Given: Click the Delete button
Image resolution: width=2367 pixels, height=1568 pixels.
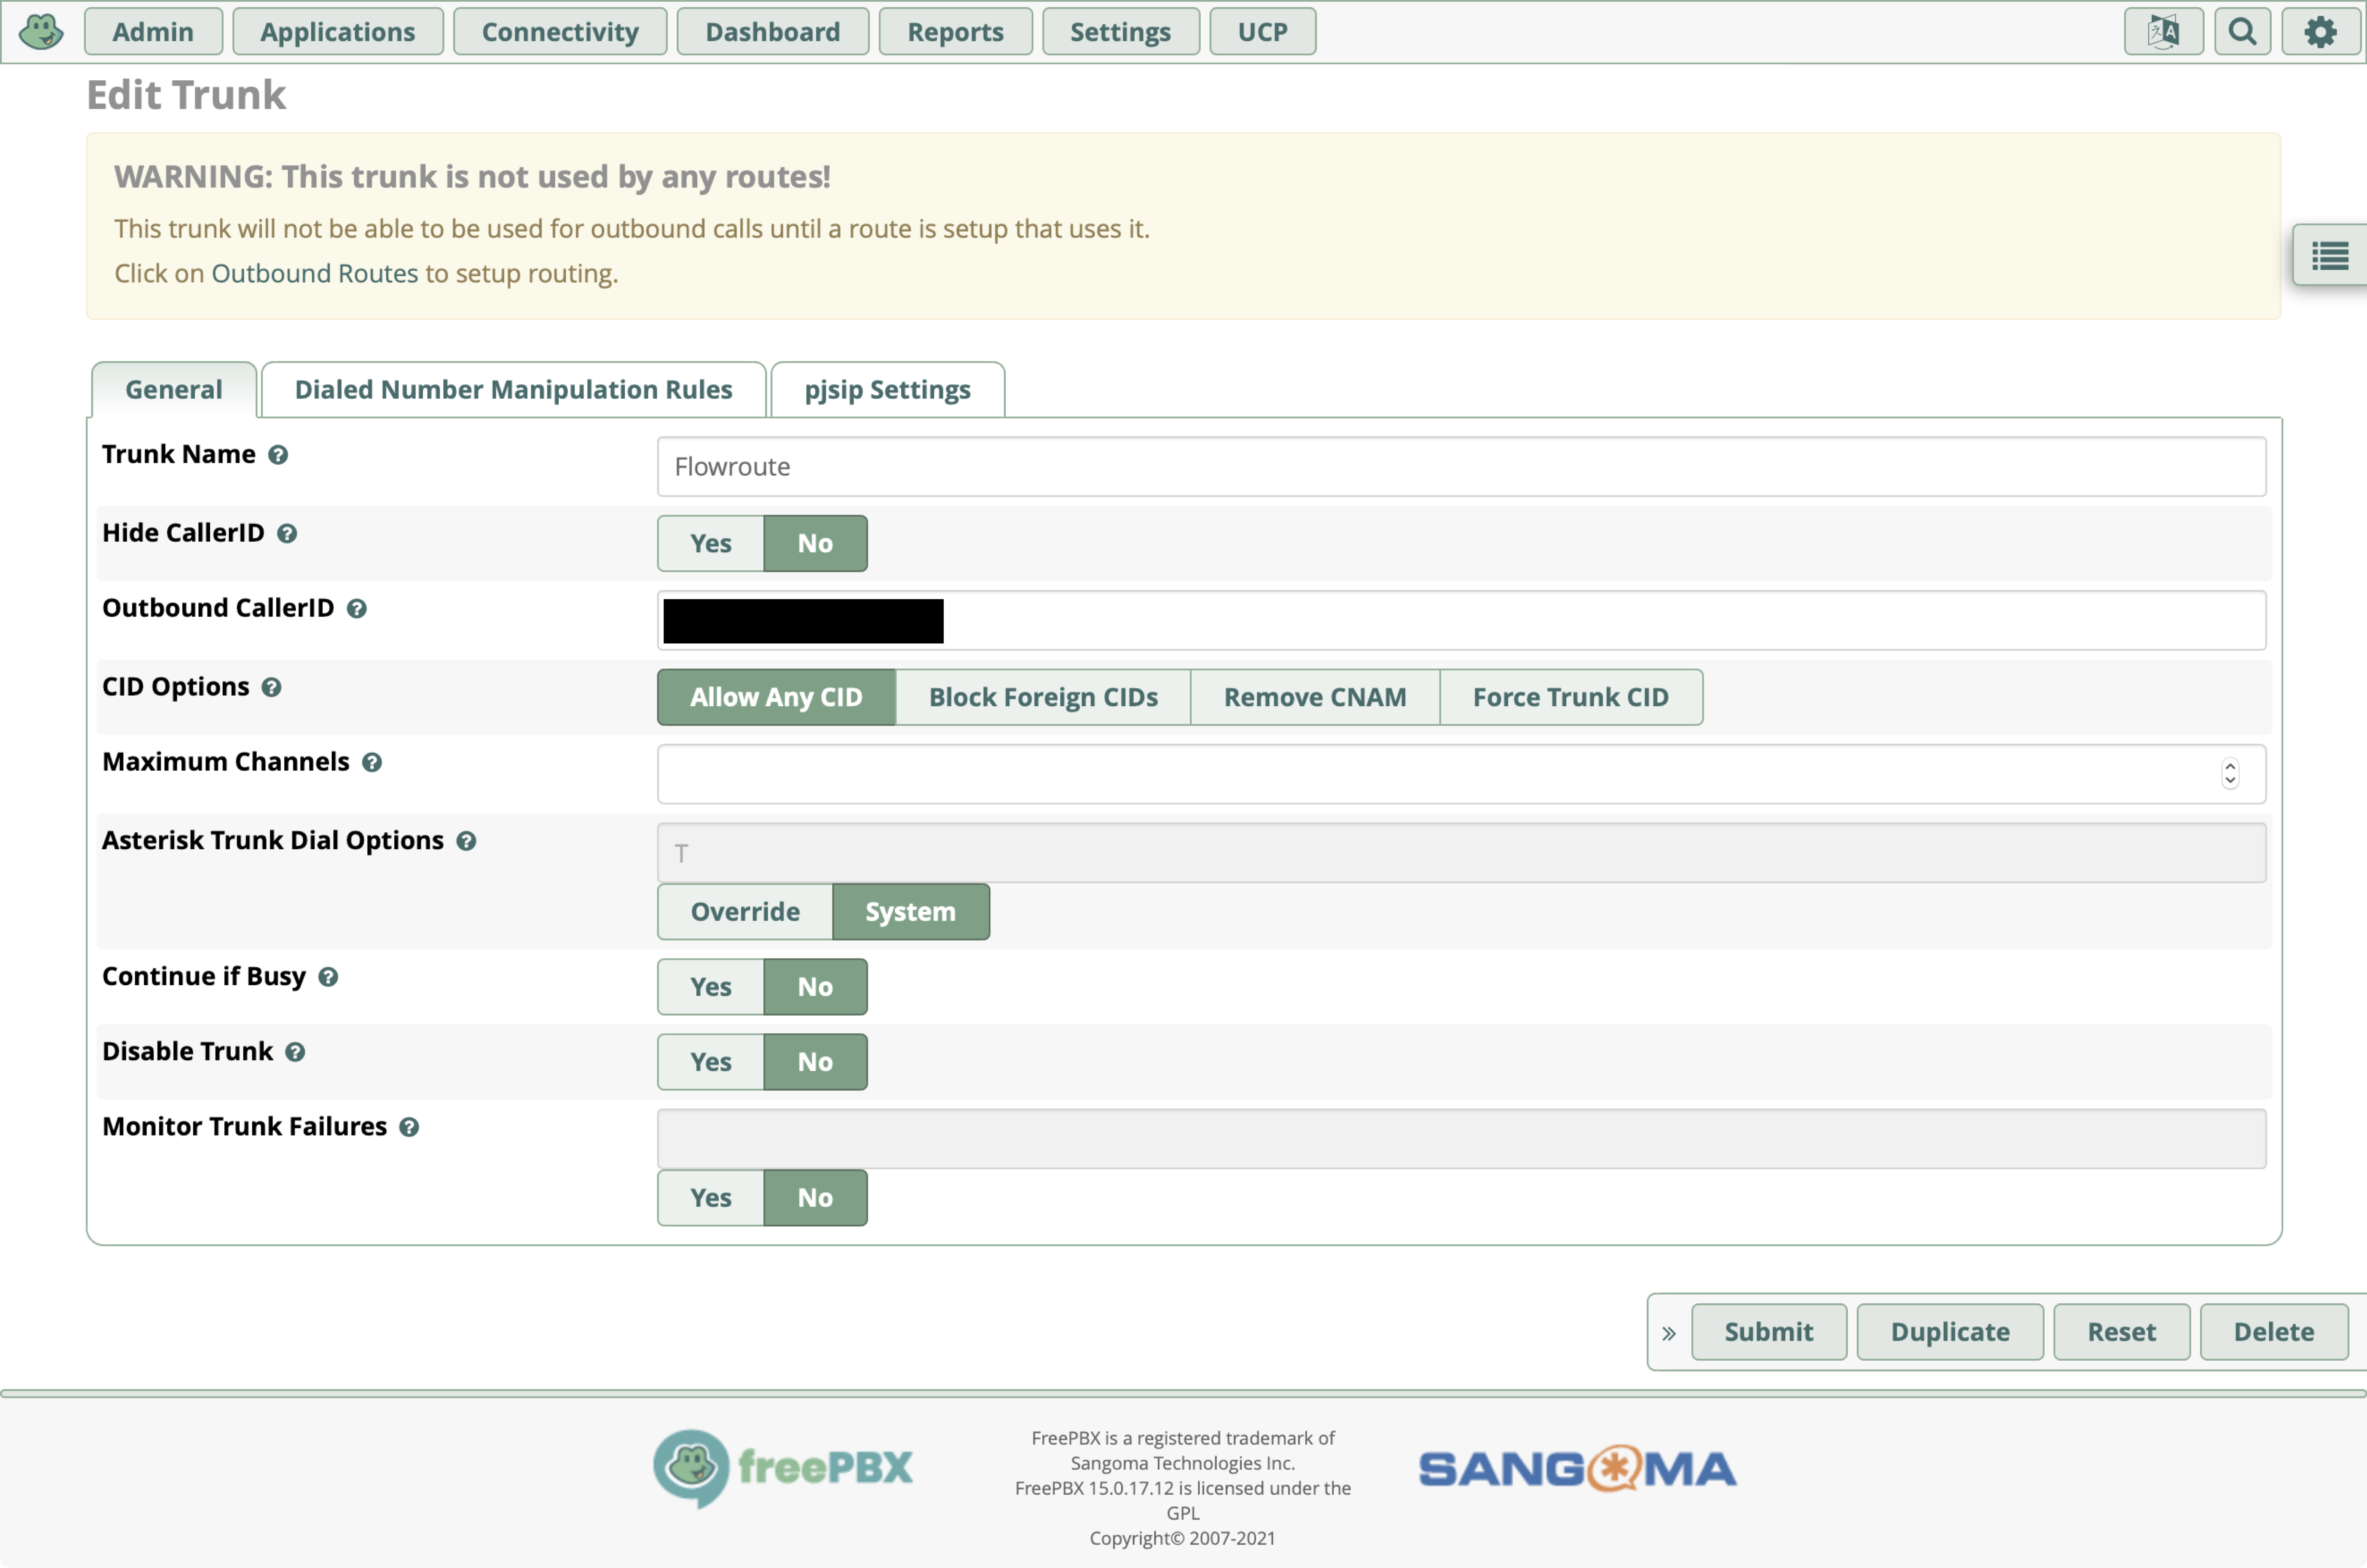Looking at the screenshot, I should [2274, 1332].
